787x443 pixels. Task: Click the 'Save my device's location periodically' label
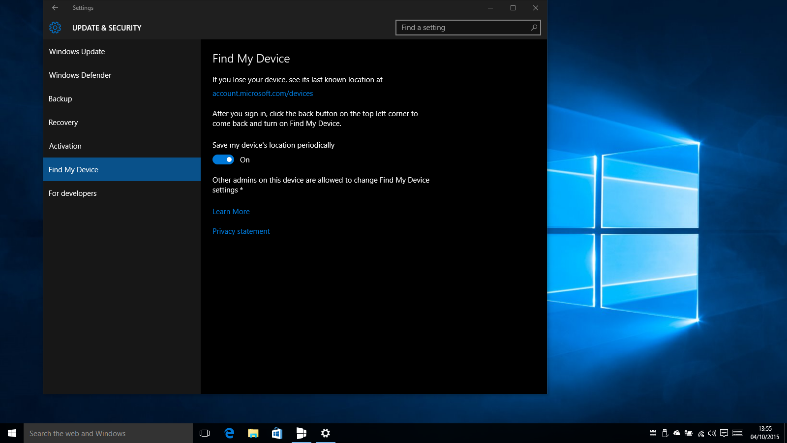(x=273, y=145)
